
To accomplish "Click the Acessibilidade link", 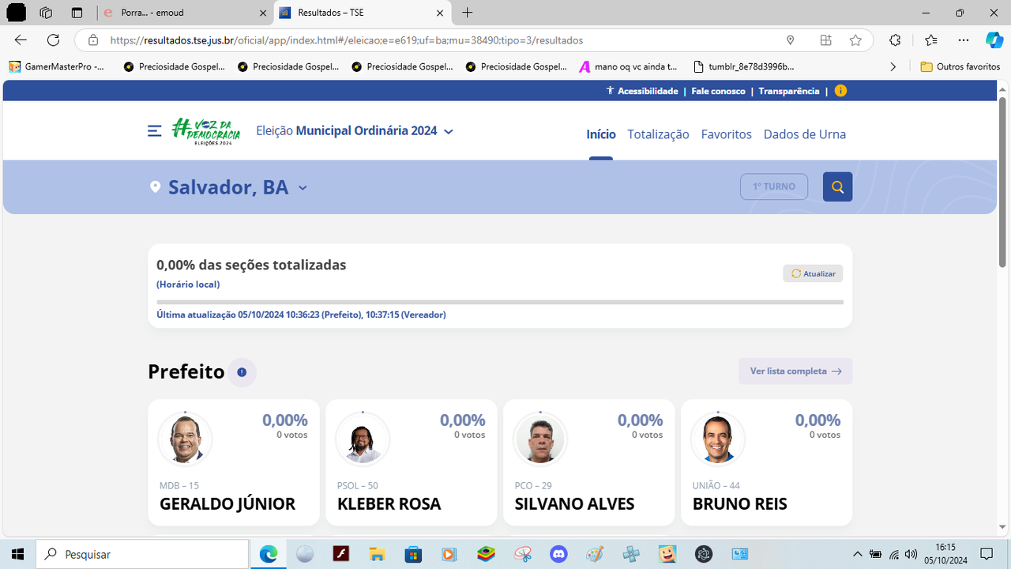I will click(642, 91).
